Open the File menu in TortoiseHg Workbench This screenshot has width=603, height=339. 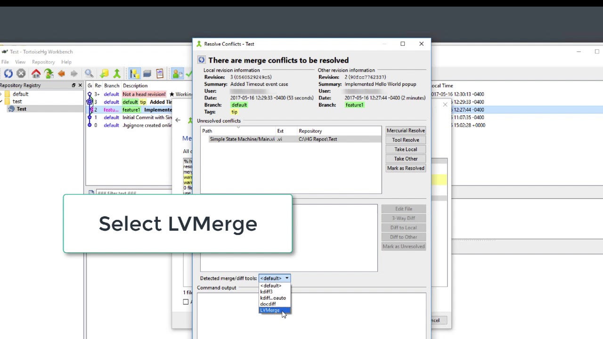click(x=5, y=62)
